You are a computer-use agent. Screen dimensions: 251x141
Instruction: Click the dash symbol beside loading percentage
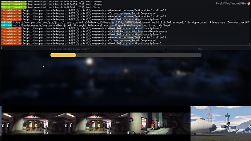[166, 49]
